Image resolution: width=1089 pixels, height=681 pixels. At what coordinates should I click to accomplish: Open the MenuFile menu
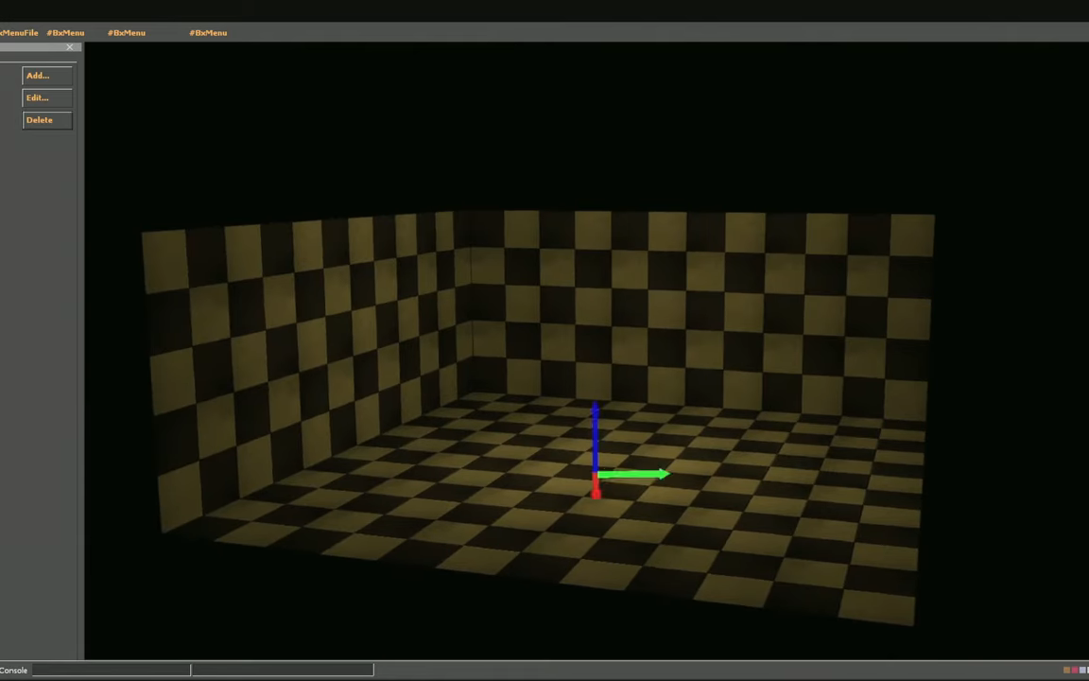pos(19,33)
